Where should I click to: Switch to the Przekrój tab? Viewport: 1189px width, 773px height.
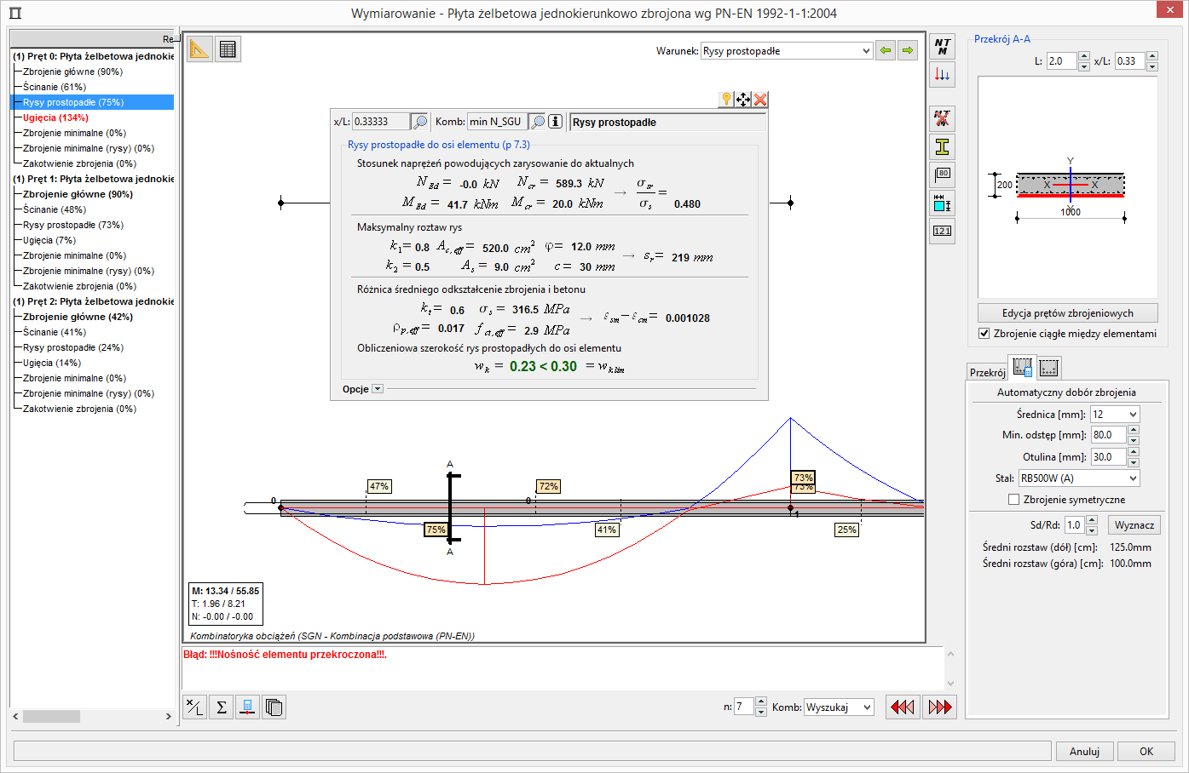click(987, 373)
